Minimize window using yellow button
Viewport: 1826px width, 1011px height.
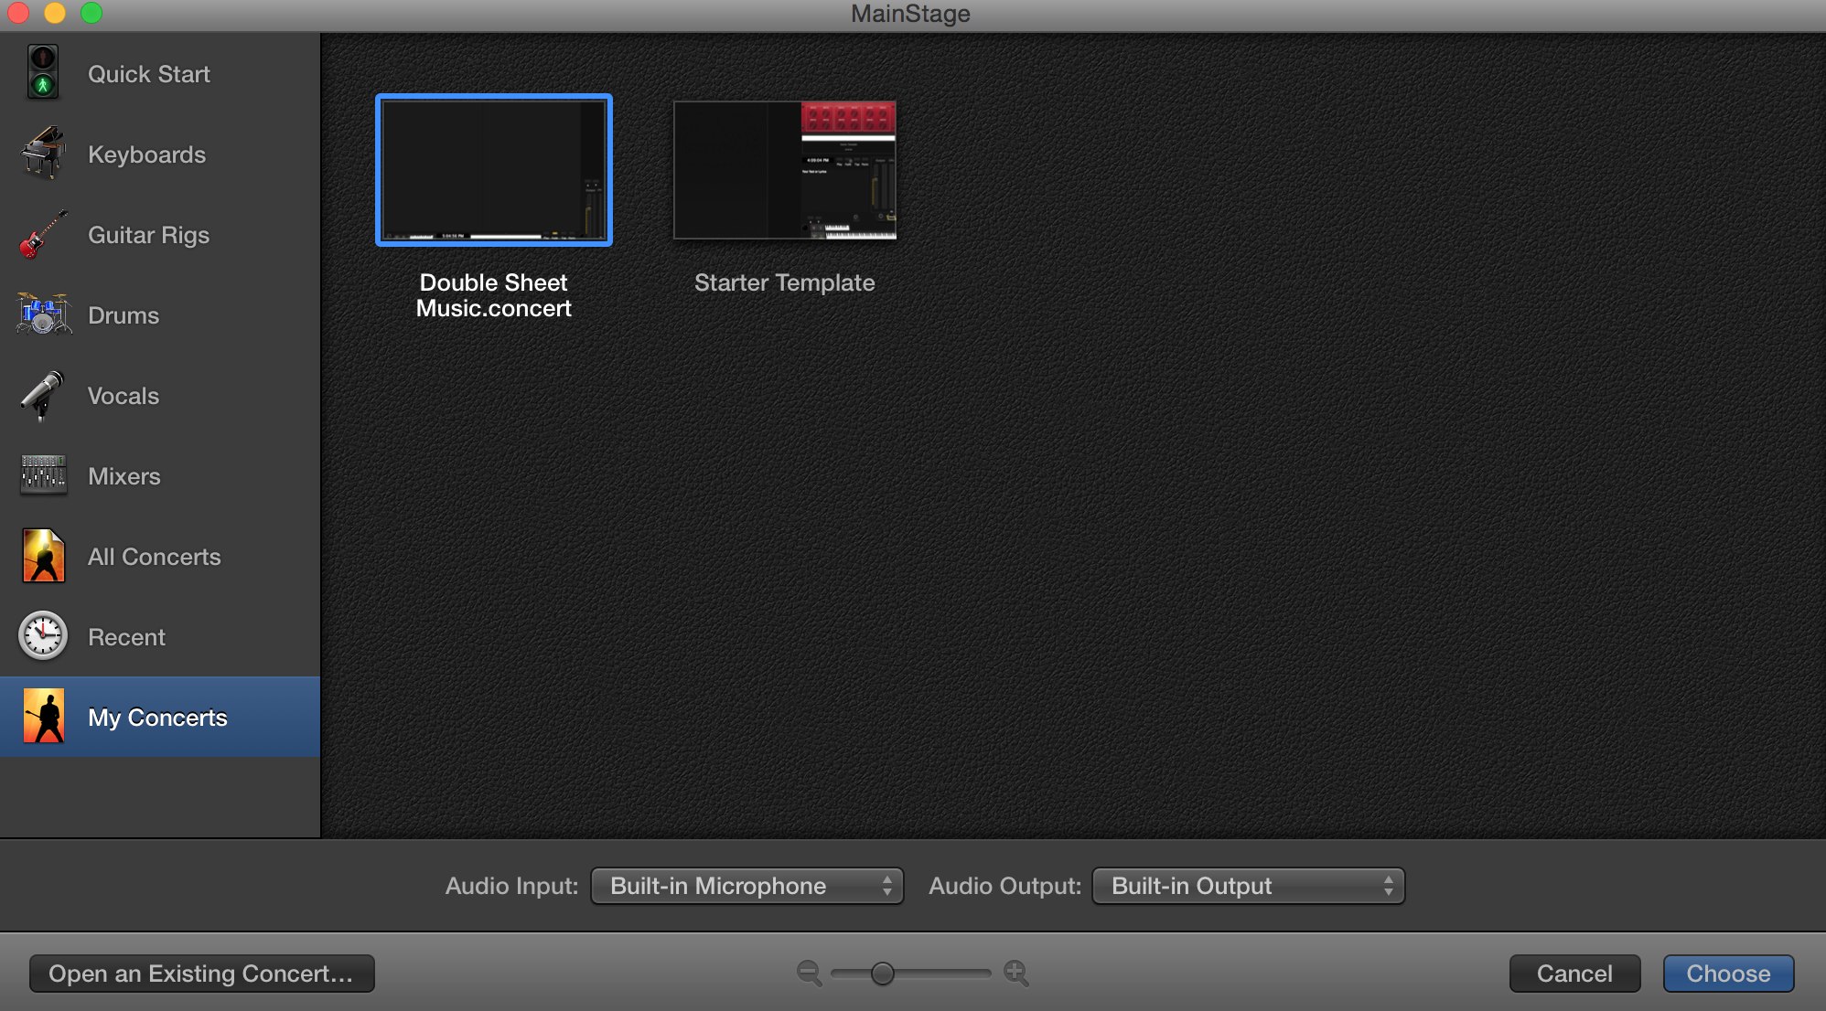55,13
